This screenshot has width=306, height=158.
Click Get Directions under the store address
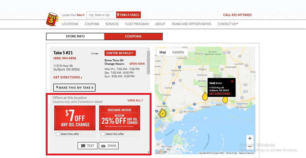tap(68, 77)
